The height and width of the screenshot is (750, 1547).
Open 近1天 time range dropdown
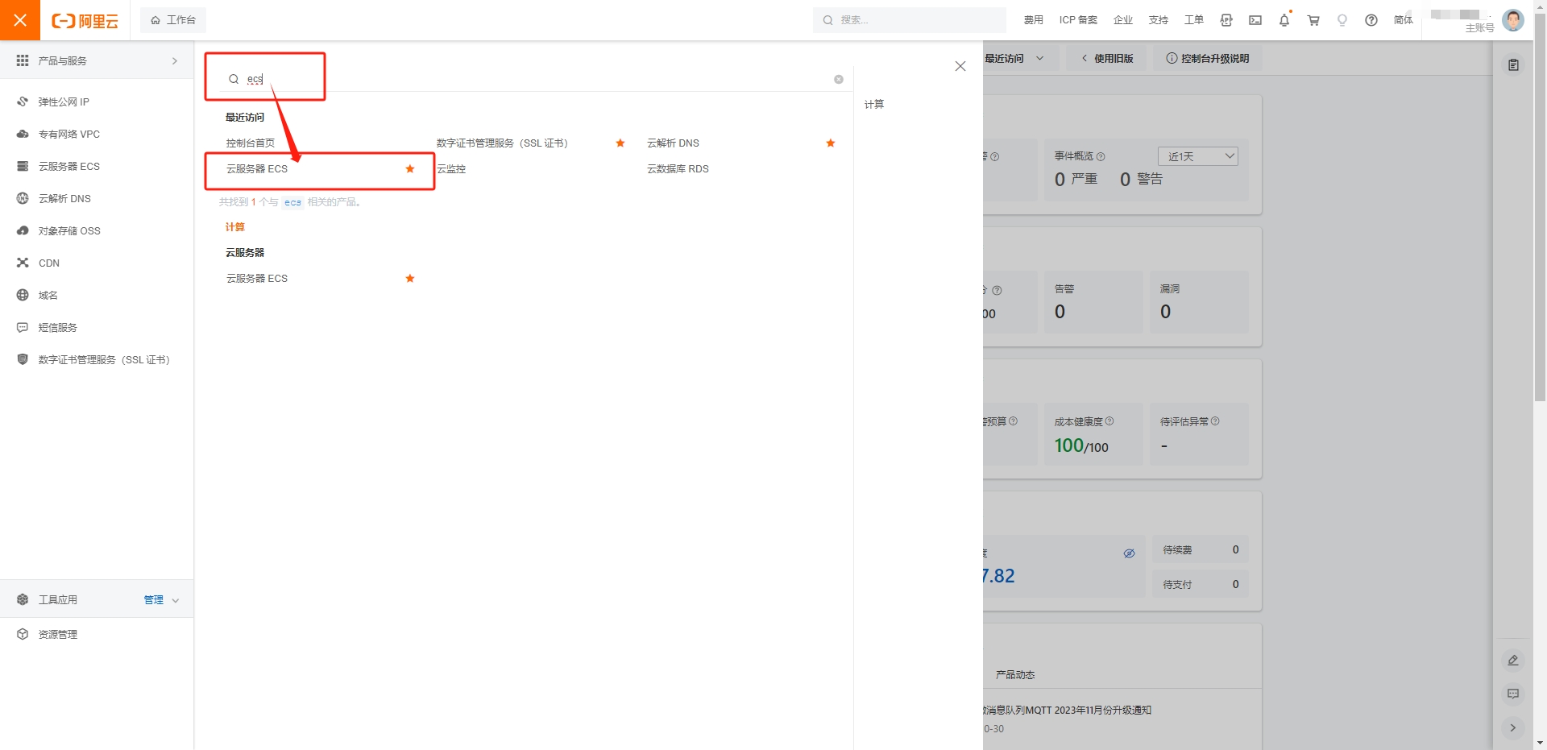click(1198, 156)
